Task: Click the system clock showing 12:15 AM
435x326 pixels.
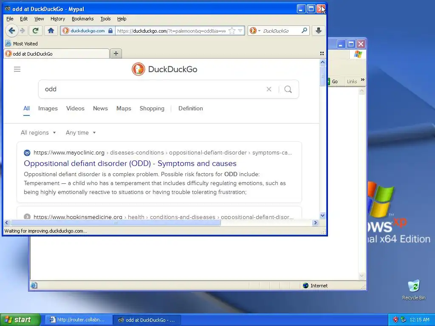Action: [x=419, y=320]
